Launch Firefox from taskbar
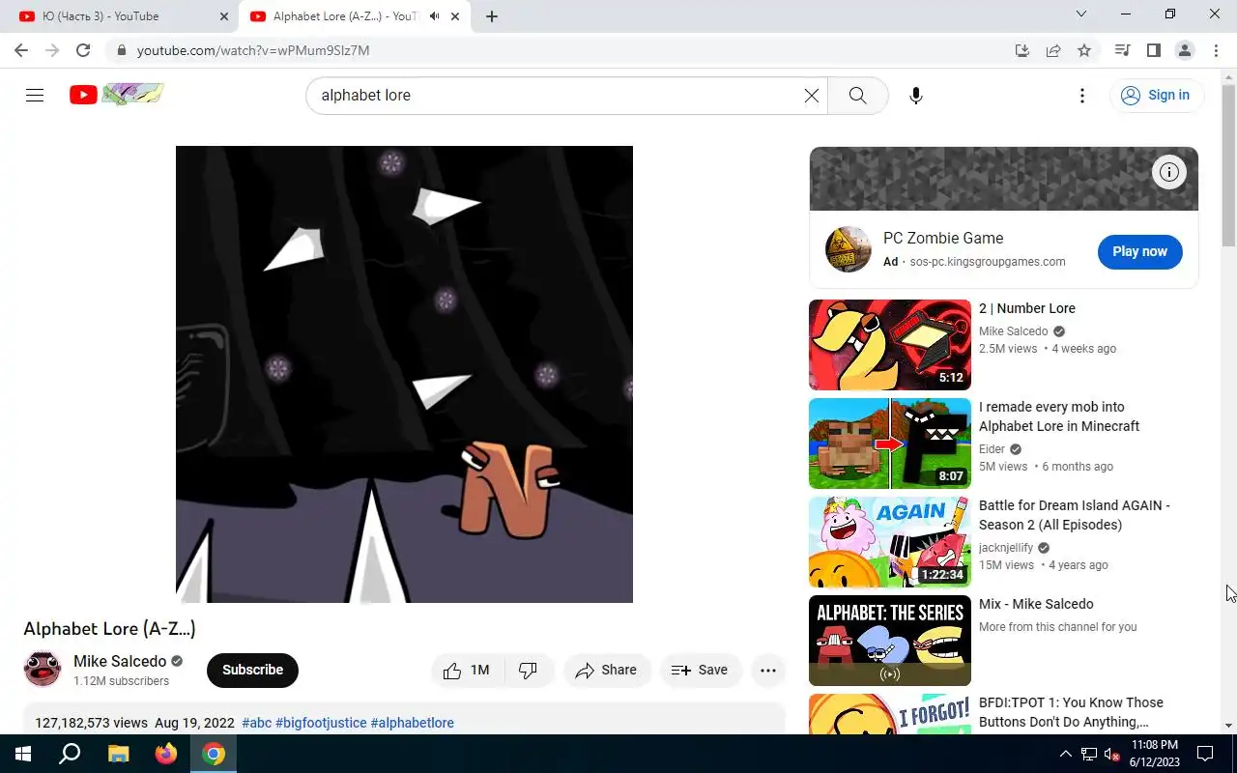Viewport: 1237px width, 773px height. (x=165, y=754)
